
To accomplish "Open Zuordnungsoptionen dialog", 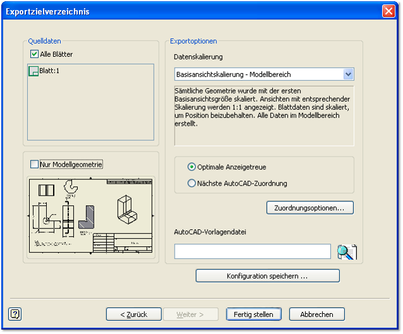I will coord(309,208).
